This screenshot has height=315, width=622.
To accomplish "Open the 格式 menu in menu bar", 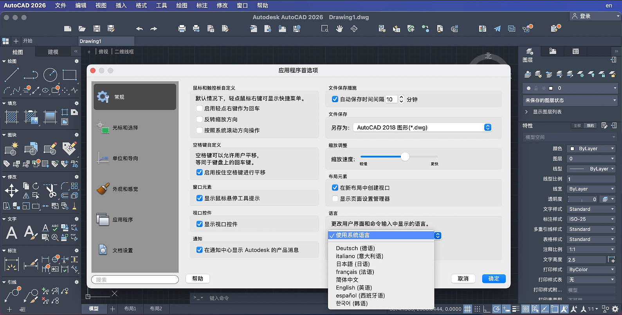I will point(141,5).
